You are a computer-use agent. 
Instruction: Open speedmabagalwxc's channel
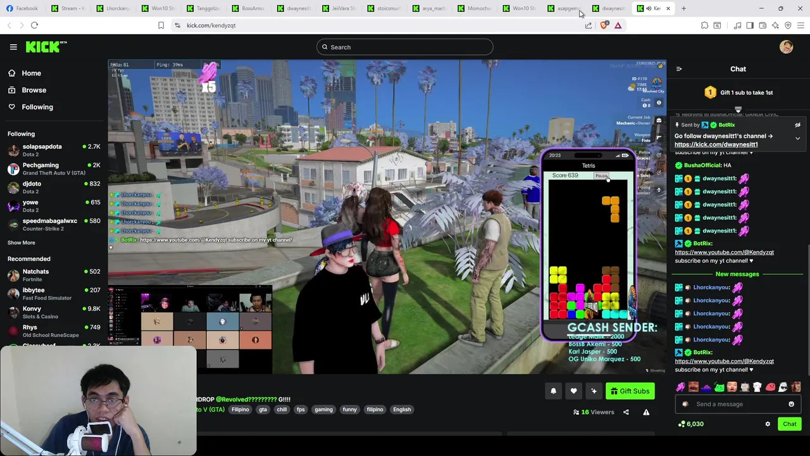pyautogui.click(x=54, y=224)
